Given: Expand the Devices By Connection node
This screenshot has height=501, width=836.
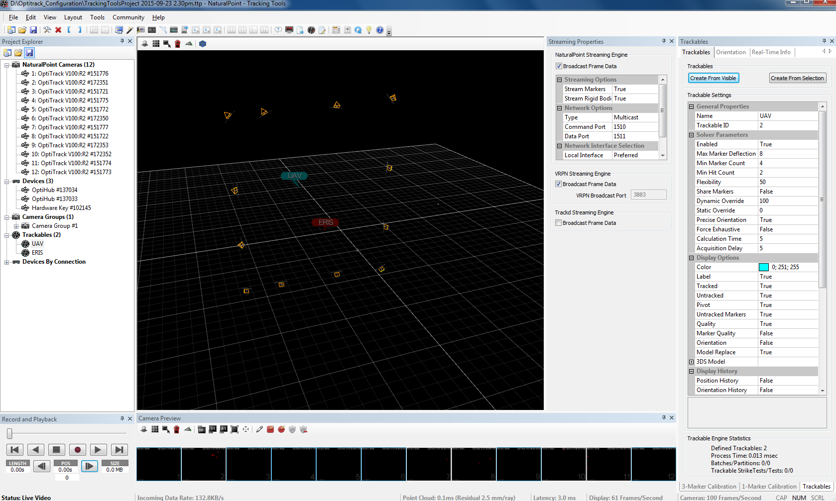Looking at the screenshot, I should tap(7, 262).
